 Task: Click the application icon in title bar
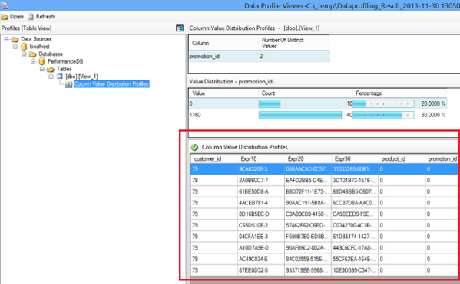[4, 5]
